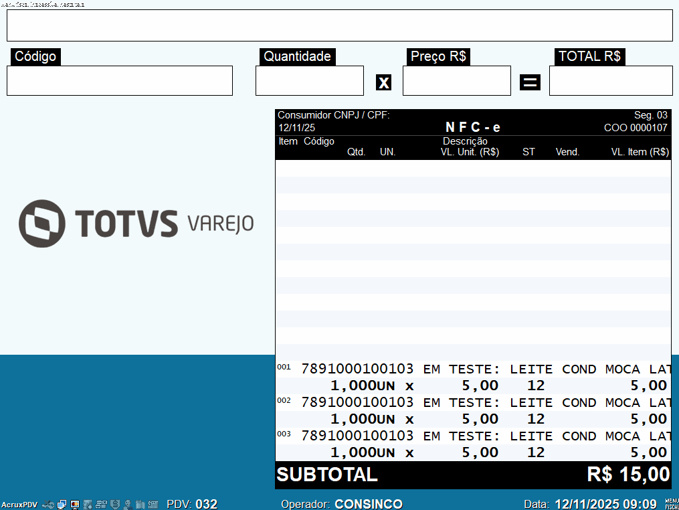Select item 002 barcode 7891000100103

[x=357, y=402]
